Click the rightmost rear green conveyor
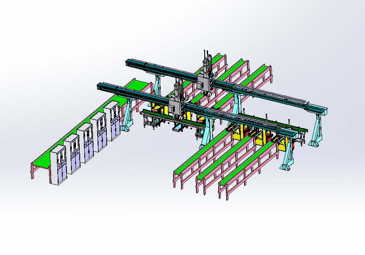 262,72
